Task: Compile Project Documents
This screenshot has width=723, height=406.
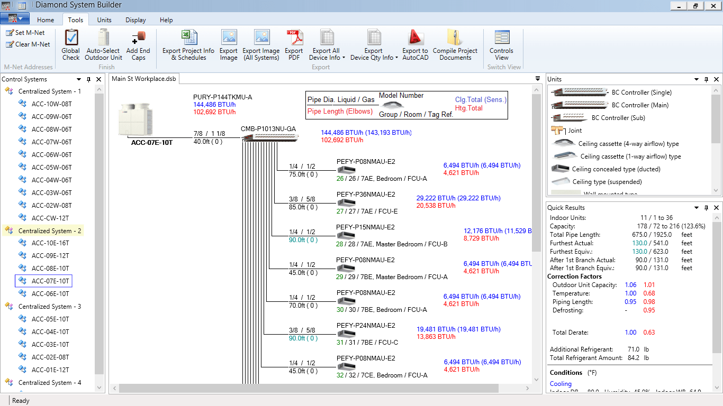Action: coord(455,45)
